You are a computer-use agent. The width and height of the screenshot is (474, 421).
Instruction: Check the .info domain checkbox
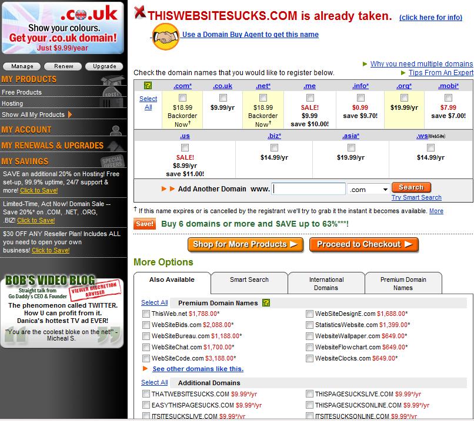pyautogui.click(x=360, y=98)
